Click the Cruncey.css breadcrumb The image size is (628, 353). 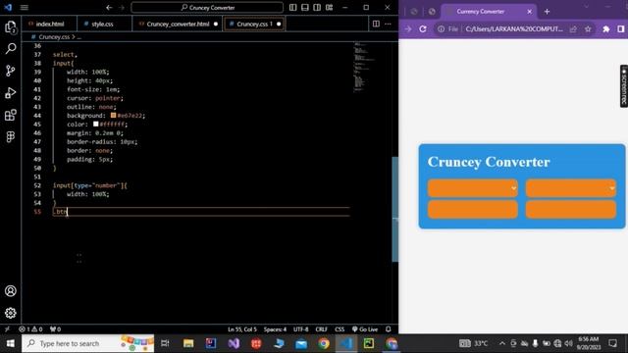54,37
